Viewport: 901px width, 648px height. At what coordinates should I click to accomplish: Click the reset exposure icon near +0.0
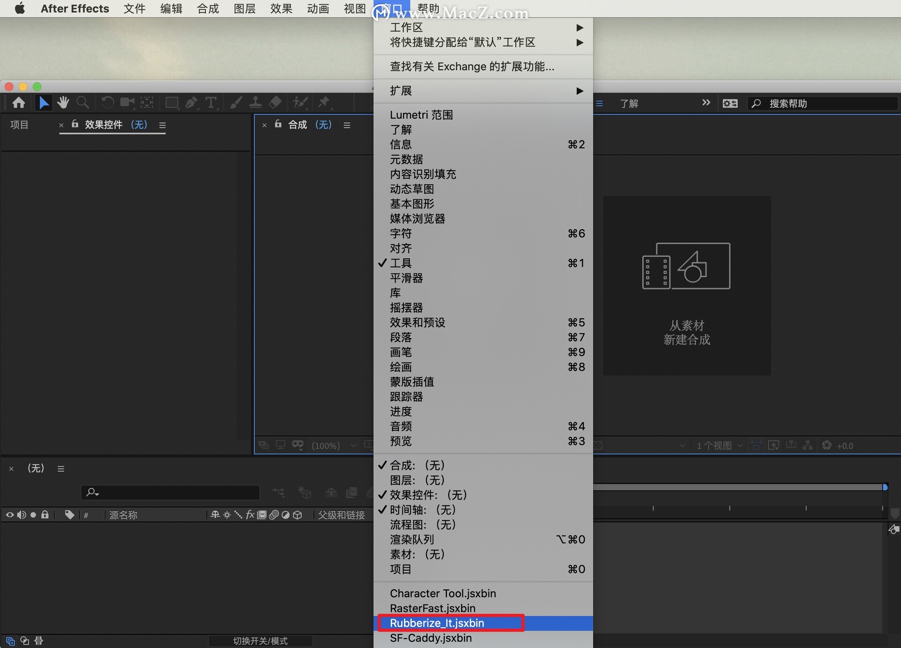827,445
